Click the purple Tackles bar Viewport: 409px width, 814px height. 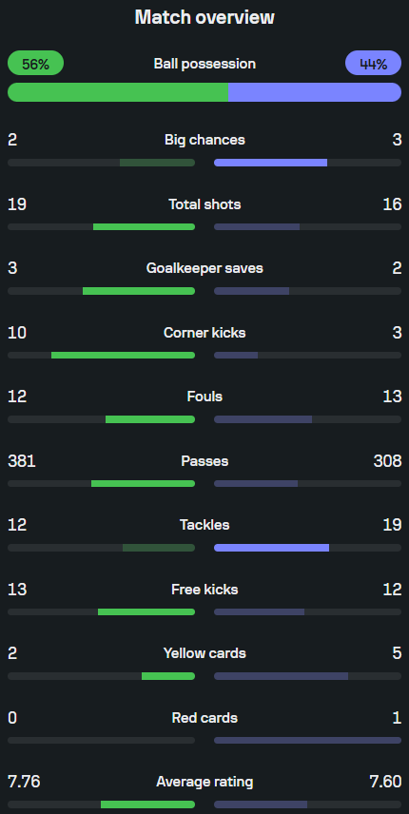(271, 548)
